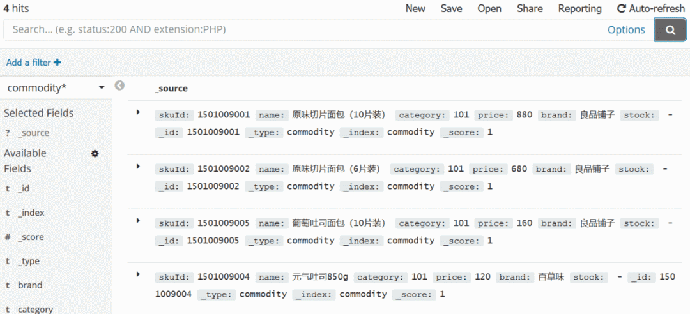Click Save in the top menu
690x314 pixels.
(x=451, y=9)
